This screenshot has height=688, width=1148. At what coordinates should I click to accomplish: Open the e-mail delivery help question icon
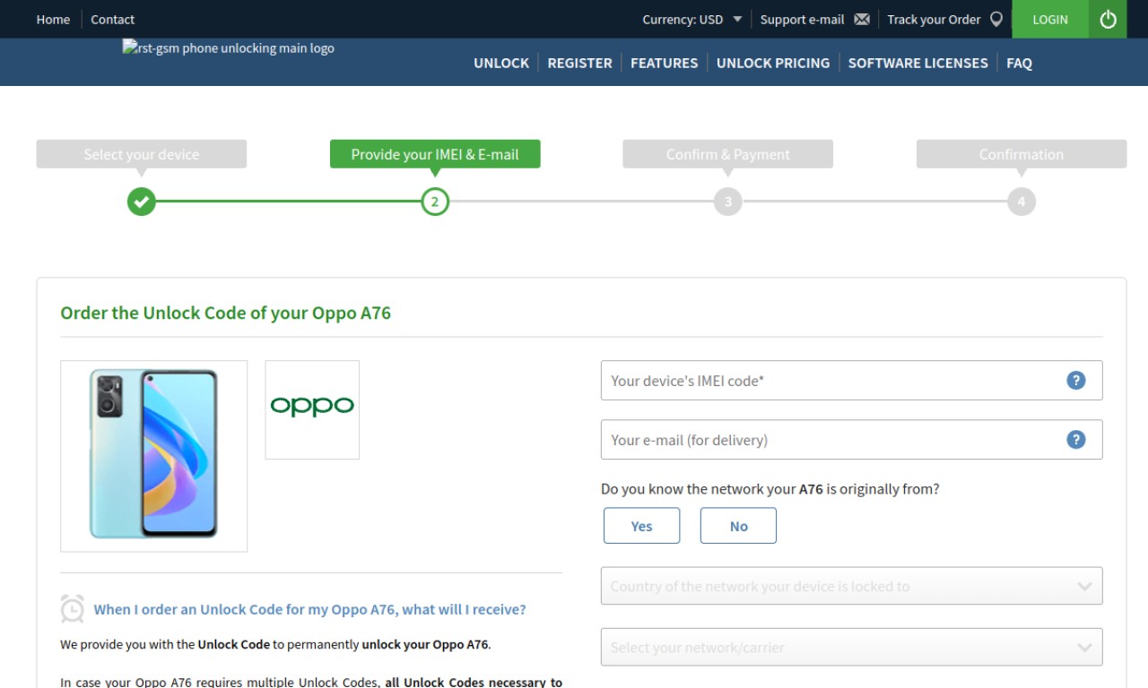[x=1076, y=440]
